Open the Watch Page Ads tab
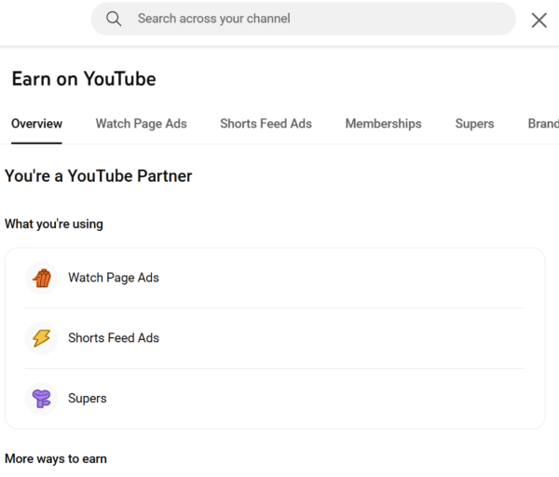 141,124
